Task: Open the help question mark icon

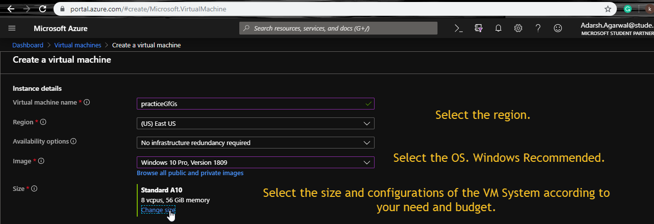Action: click(538, 29)
